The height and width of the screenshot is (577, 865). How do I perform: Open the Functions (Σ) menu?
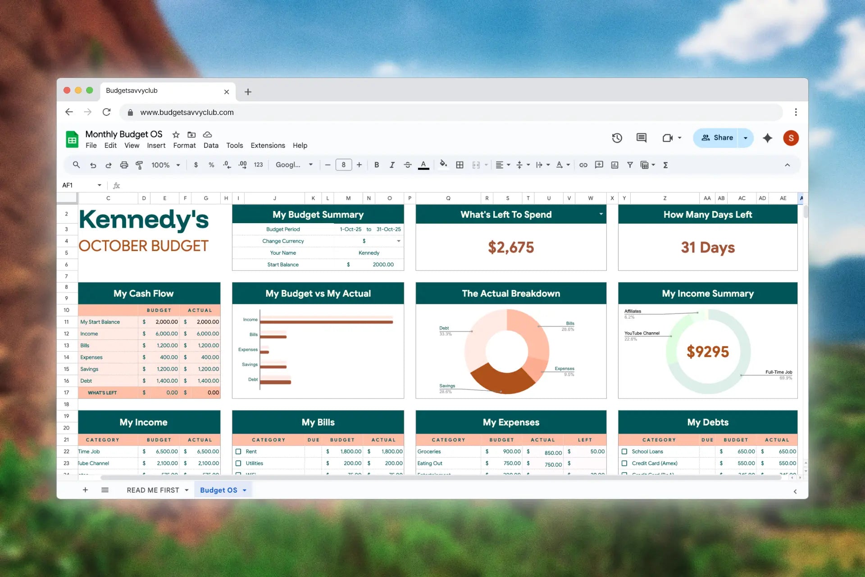pos(665,165)
